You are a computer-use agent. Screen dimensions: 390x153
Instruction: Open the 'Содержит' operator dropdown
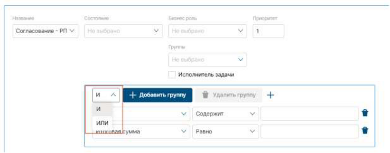(226, 114)
